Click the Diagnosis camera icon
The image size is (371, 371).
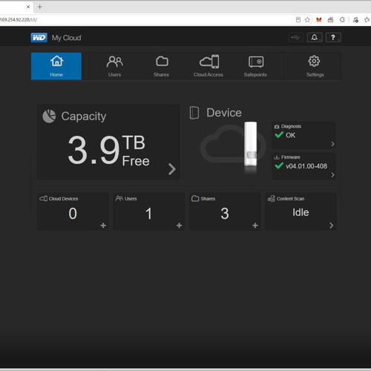(x=277, y=127)
